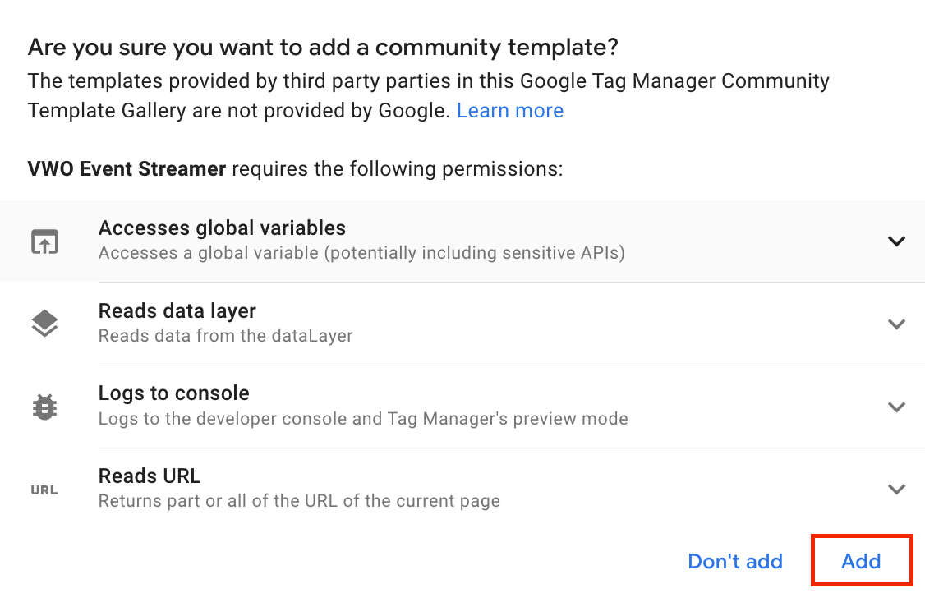Click the Logs to console bug icon
Viewport: 925px width, 593px height.
point(45,407)
